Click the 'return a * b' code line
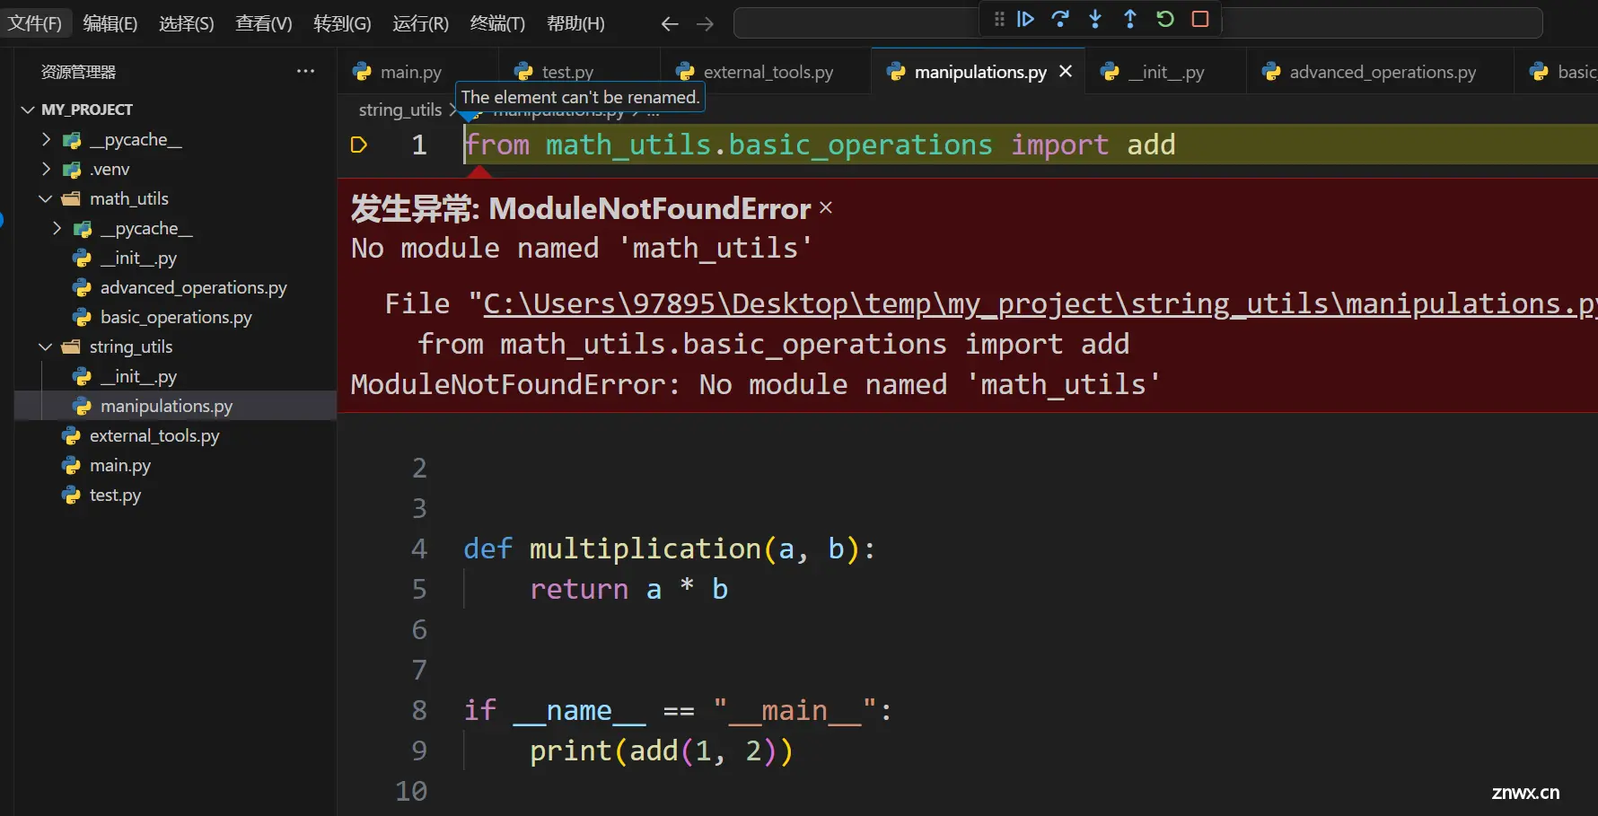The image size is (1598, 816). [x=628, y=589]
